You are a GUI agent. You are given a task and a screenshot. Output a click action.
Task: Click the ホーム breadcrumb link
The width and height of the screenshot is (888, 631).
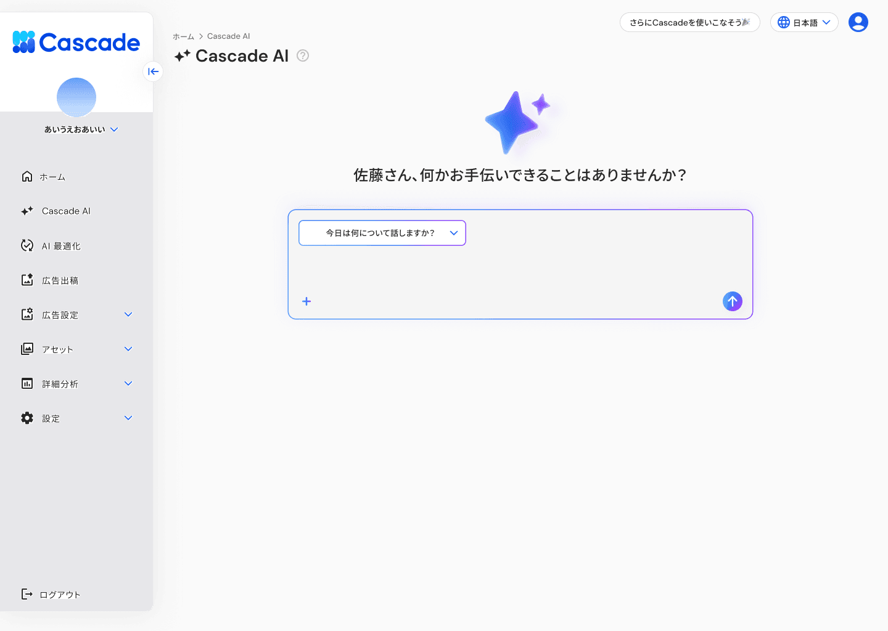(183, 36)
